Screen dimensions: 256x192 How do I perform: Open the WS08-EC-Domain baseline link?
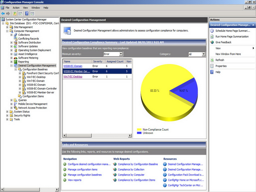pyautogui.click(x=73, y=66)
